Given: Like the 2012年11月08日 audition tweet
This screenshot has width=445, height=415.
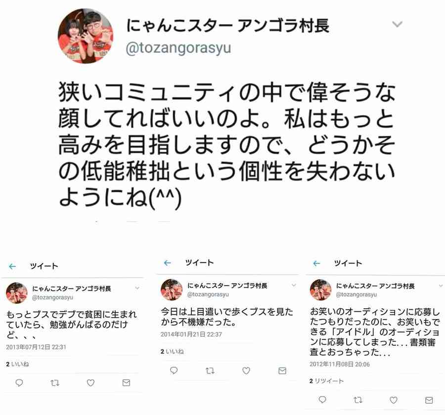Looking at the screenshot, I should pyautogui.click(x=394, y=400).
